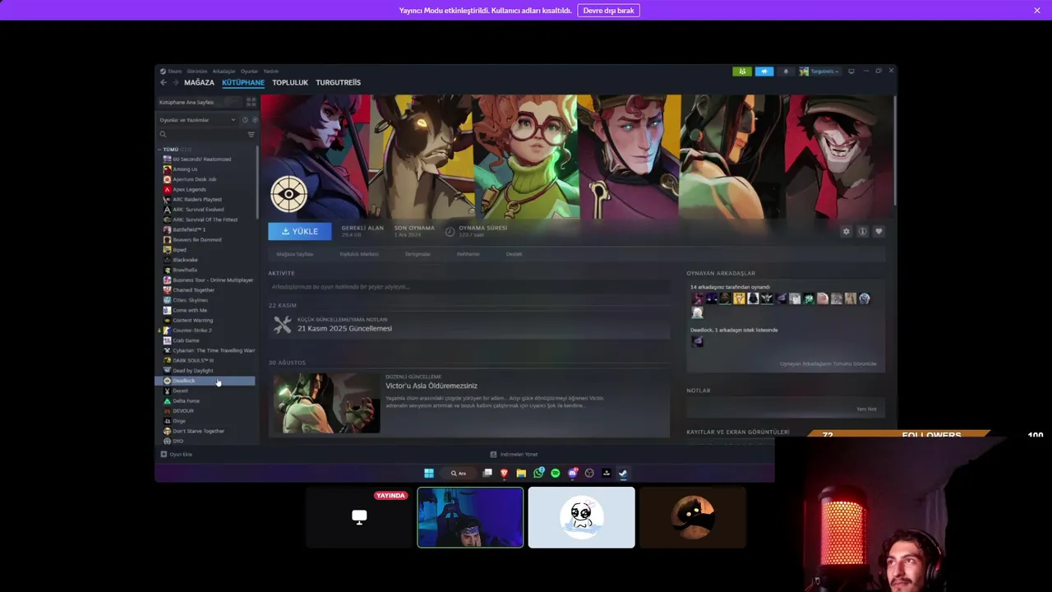Open the Oyunlar menu
Screen dimensions: 1052x592
click(249, 72)
